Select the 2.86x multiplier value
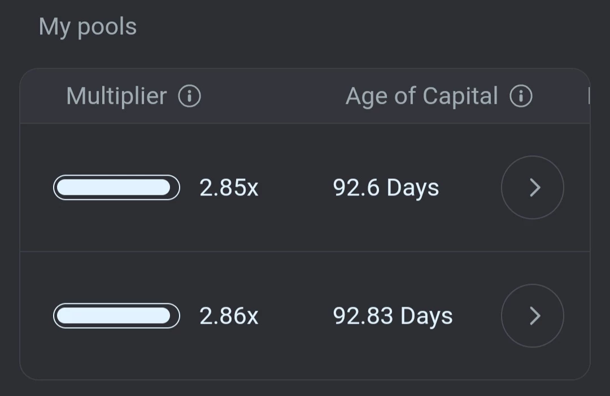 (x=229, y=316)
